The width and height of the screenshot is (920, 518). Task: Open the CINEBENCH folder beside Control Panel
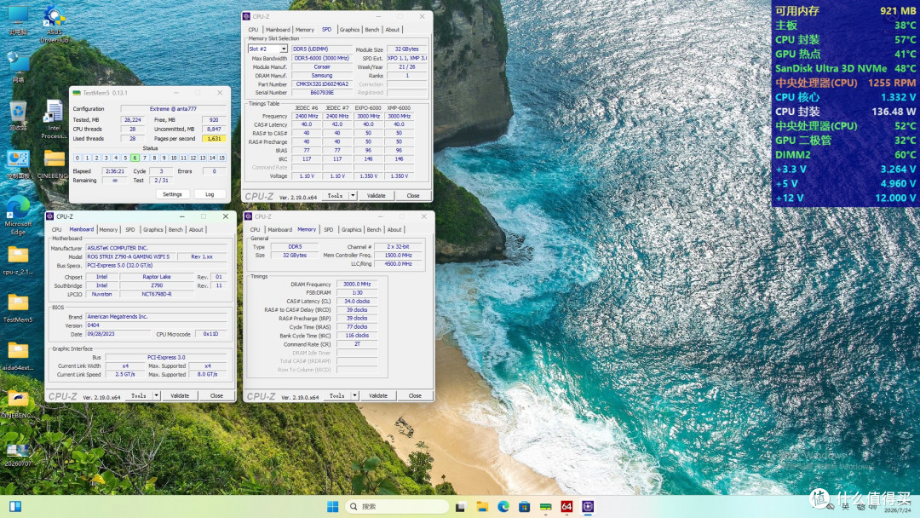coord(54,163)
